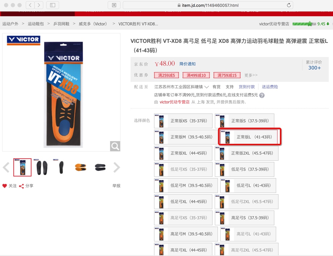Choose option 正常版XS (35-37码)
Image resolution: width=333 pixels, height=256 pixels.
[183, 121]
